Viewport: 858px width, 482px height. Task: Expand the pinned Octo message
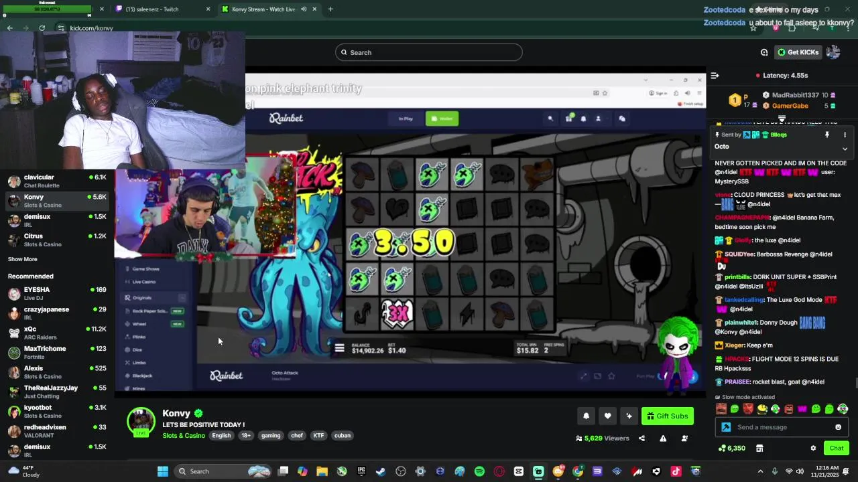click(x=845, y=149)
